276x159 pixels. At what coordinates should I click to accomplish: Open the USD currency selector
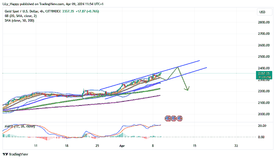(264, 12)
